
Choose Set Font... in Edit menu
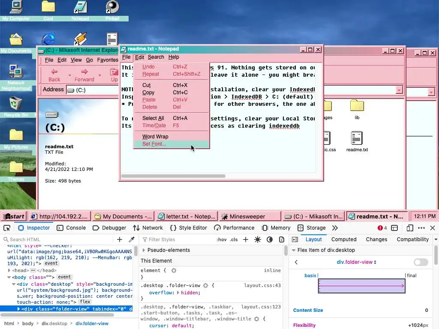point(171,144)
